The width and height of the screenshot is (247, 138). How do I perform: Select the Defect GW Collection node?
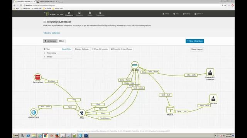(x=210, y=72)
